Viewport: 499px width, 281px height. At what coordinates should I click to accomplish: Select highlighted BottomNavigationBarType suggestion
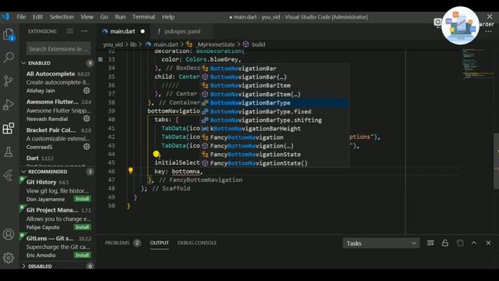coord(274,102)
